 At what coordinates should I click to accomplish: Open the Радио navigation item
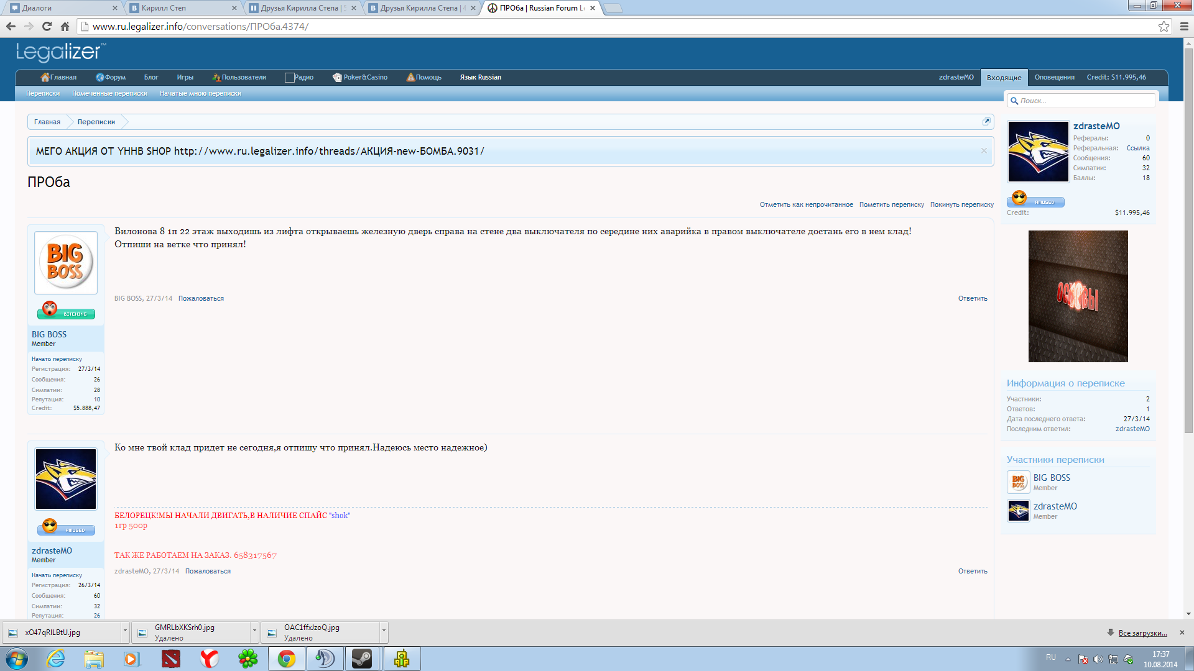click(299, 77)
